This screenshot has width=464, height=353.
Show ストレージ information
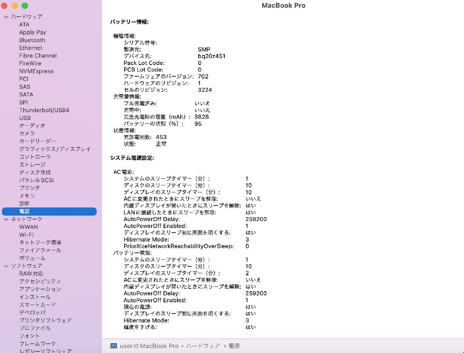[x=32, y=165]
